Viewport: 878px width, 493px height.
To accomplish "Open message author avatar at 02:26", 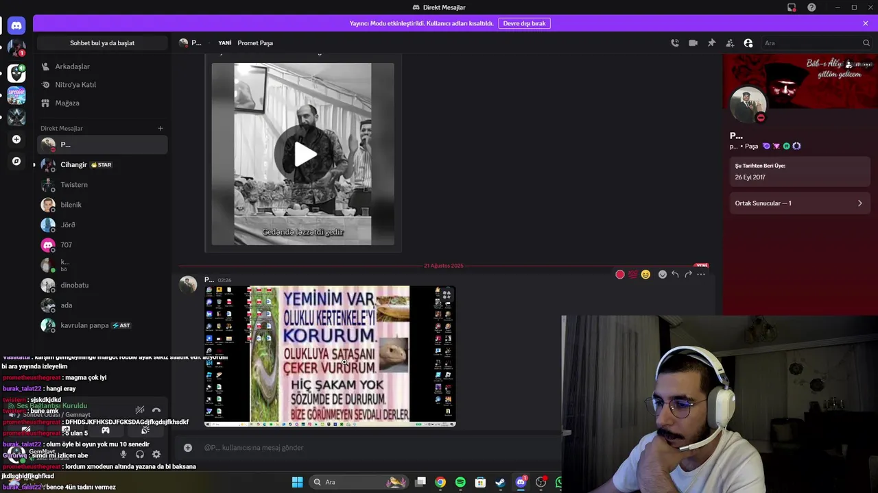I will [188, 285].
